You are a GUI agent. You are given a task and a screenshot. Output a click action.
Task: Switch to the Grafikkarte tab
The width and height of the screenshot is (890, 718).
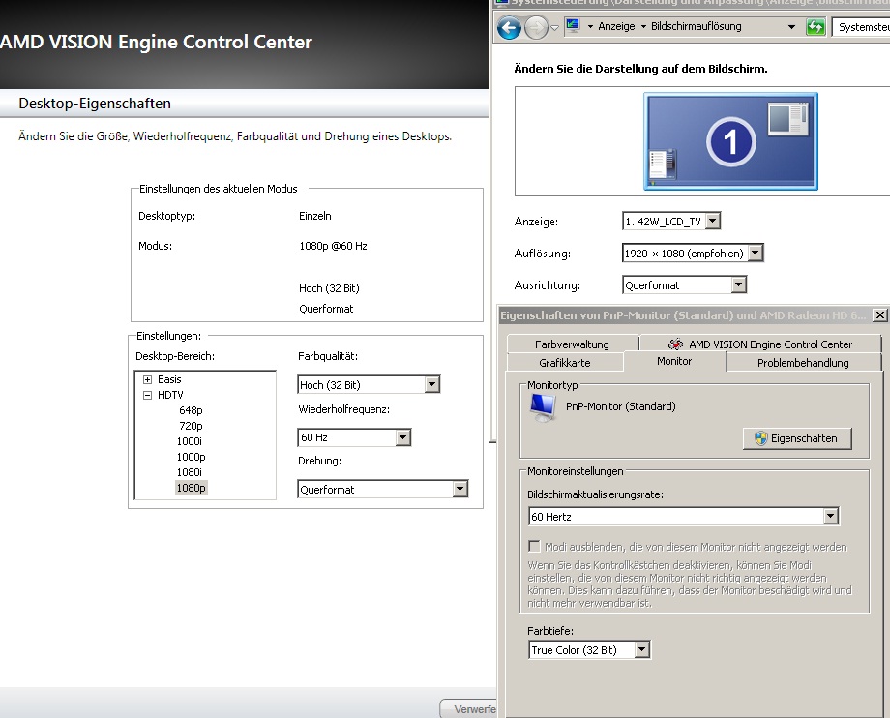point(565,363)
